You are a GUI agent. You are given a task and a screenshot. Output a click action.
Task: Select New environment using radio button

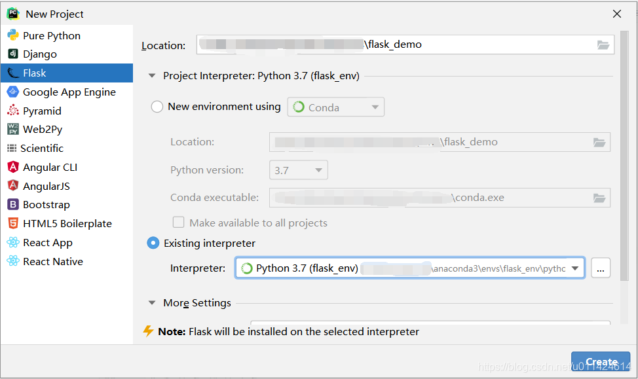click(x=157, y=107)
